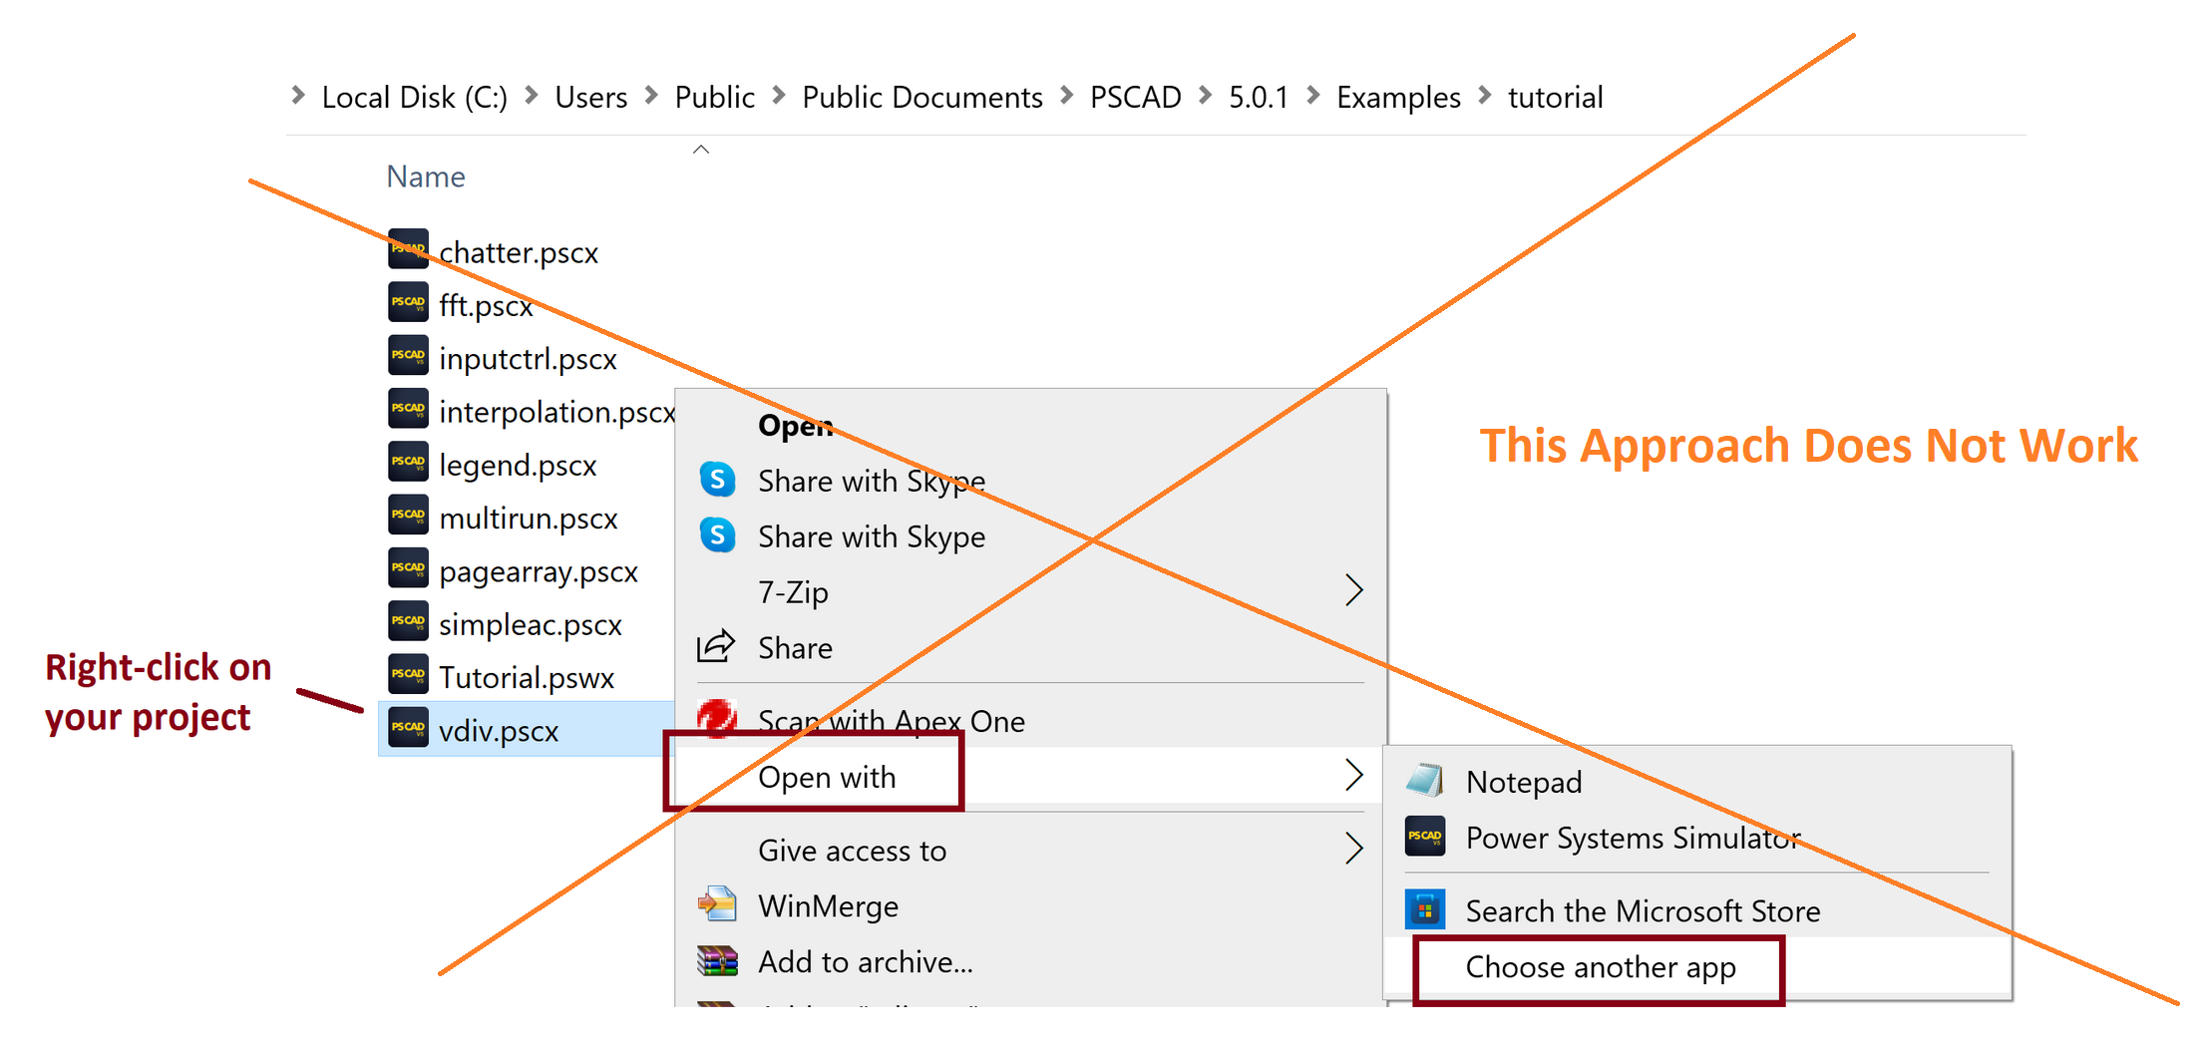
Task: Click the WinMerge icon in context menu
Action: click(x=717, y=904)
